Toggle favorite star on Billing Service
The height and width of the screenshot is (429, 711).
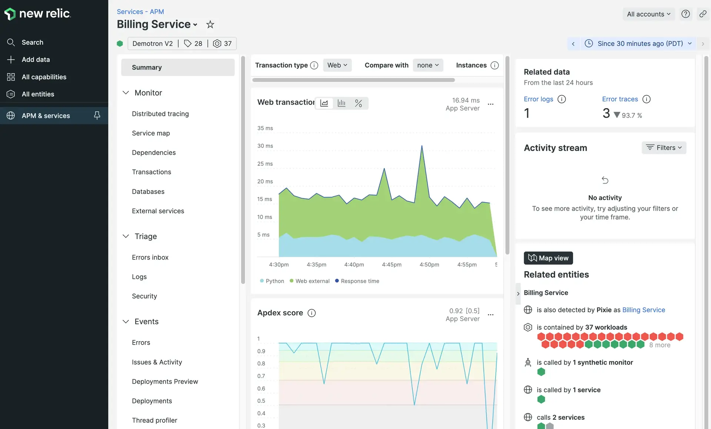pyautogui.click(x=210, y=24)
